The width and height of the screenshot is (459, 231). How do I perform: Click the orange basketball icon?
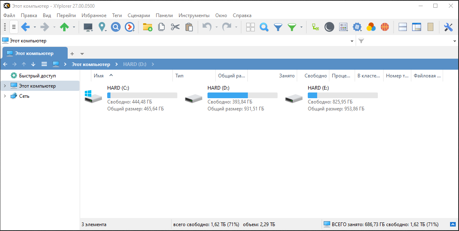tap(385, 27)
